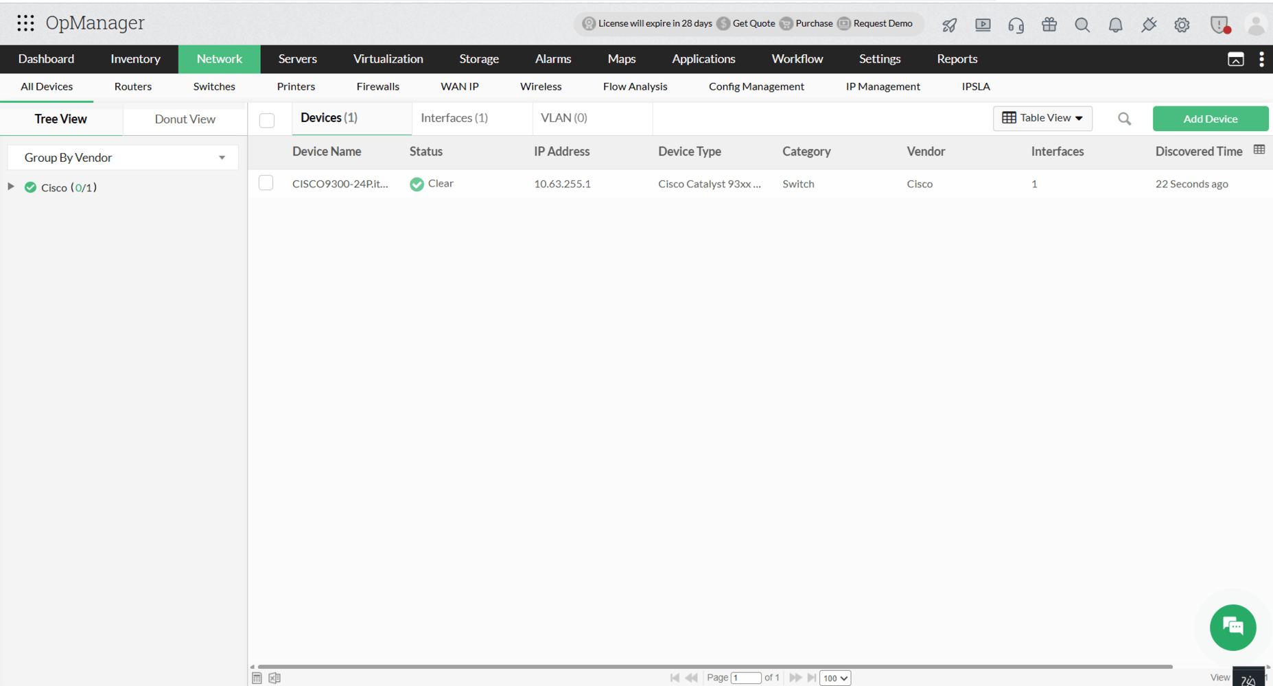Click the page number input field
This screenshot has height=686, width=1273.
pos(746,678)
